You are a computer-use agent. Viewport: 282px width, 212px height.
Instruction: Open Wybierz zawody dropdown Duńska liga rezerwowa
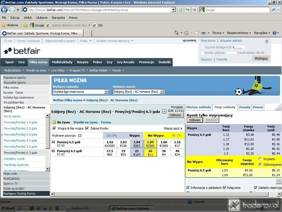[81, 92]
